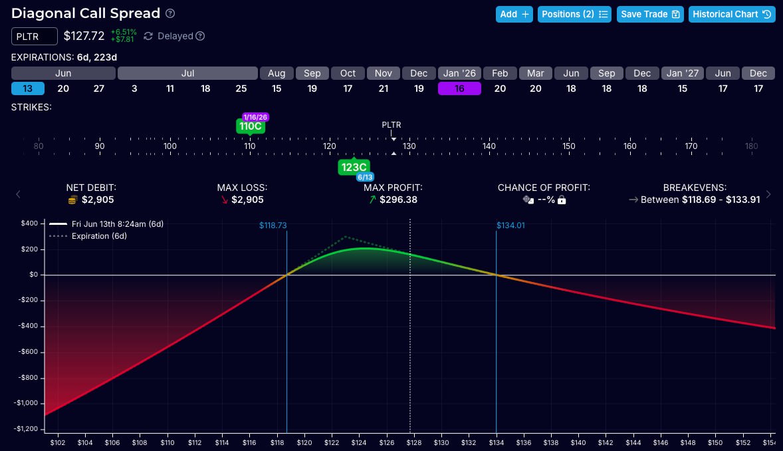Click the dice icon for Chance of Profit
Image resolution: width=783 pixels, height=451 pixels.
(x=528, y=200)
